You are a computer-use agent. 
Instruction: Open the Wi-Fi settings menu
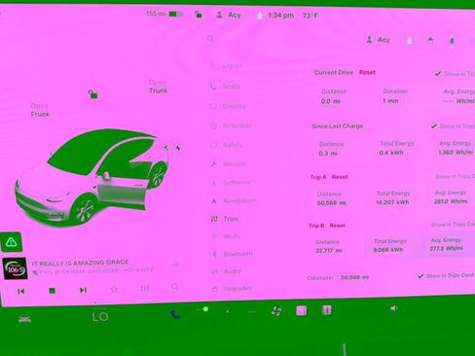pyautogui.click(x=226, y=236)
